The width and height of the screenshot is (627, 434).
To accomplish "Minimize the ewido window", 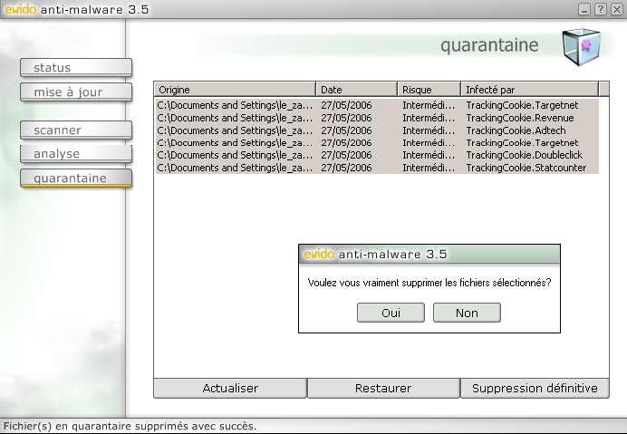I will click(584, 9).
